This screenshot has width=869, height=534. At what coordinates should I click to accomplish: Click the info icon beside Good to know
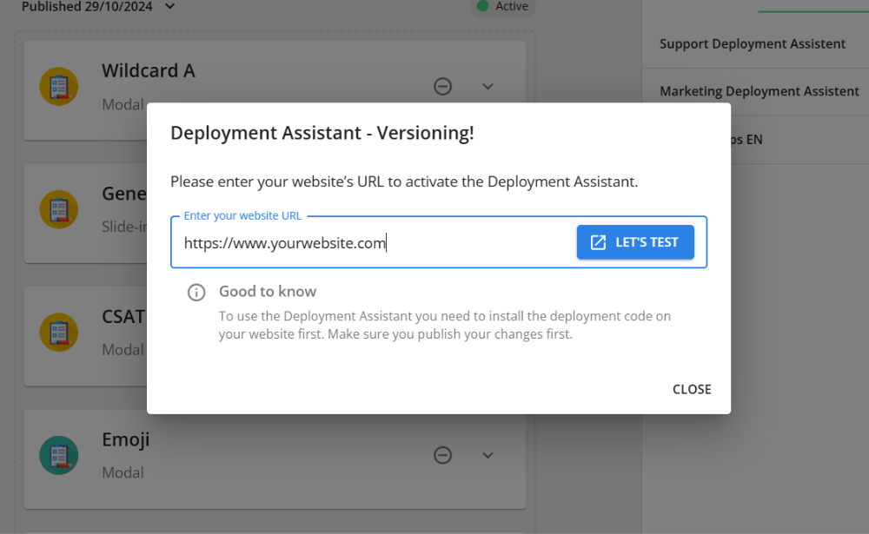tap(197, 292)
